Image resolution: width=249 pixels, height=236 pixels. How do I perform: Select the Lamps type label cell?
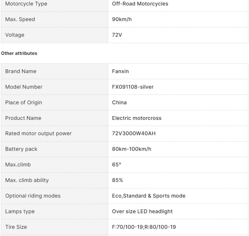coord(54,211)
